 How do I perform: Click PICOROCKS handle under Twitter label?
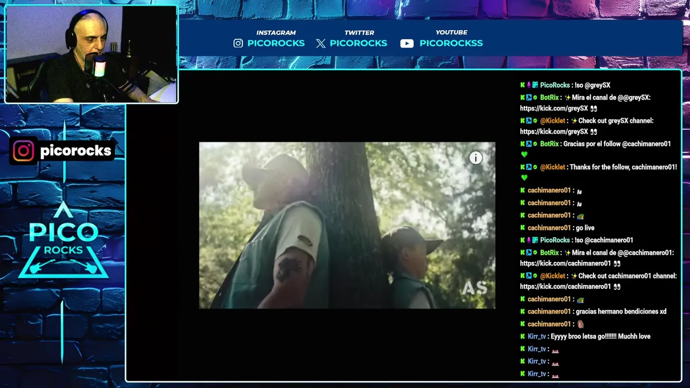click(x=358, y=43)
